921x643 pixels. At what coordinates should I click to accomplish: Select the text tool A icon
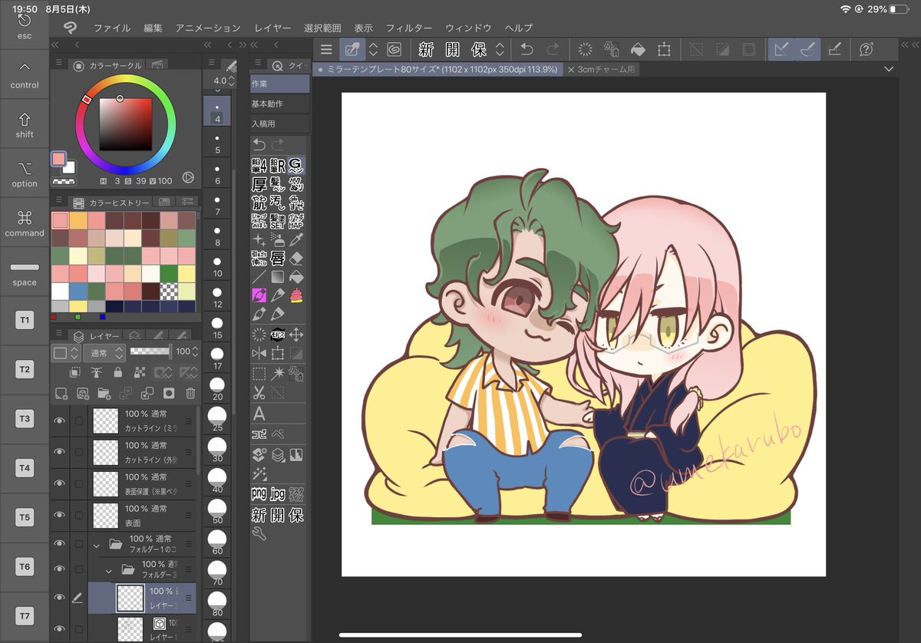coord(259,414)
